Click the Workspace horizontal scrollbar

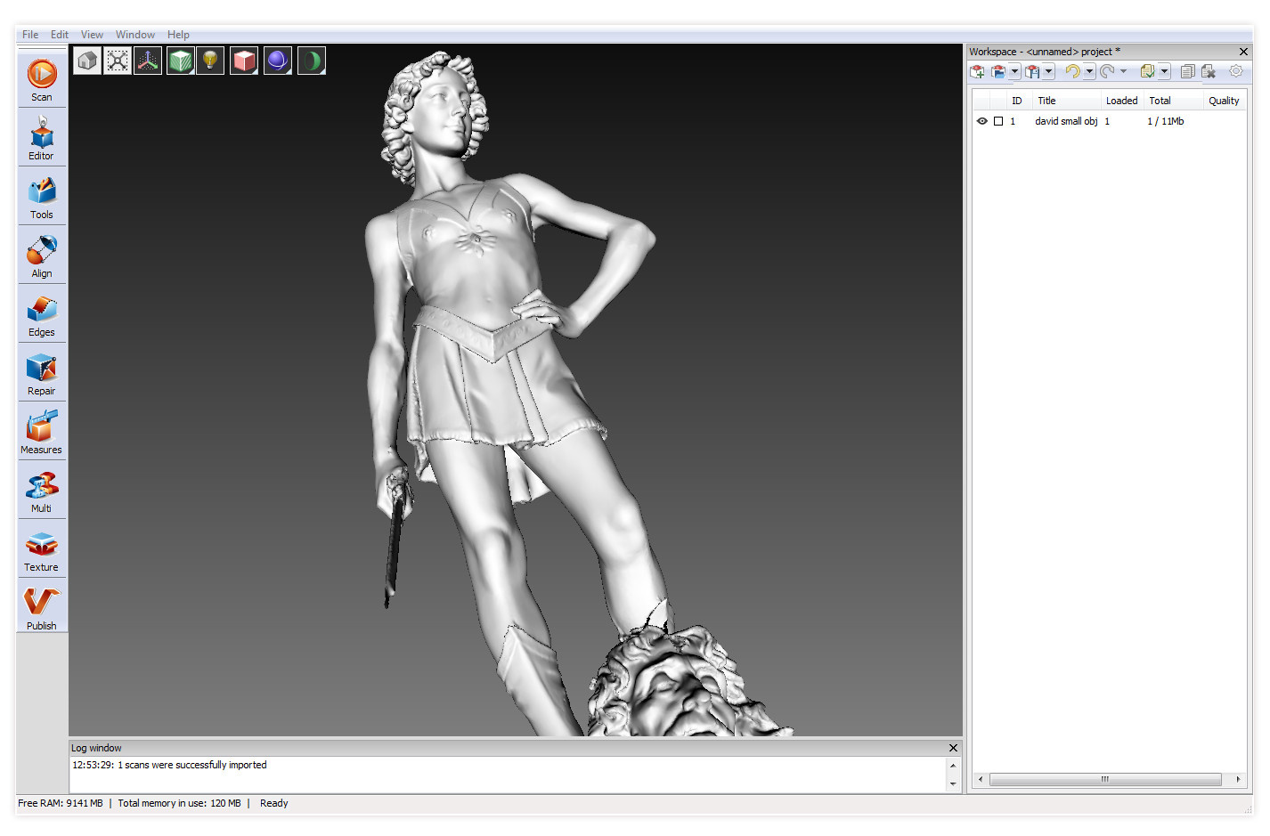click(x=1105, y=779)
